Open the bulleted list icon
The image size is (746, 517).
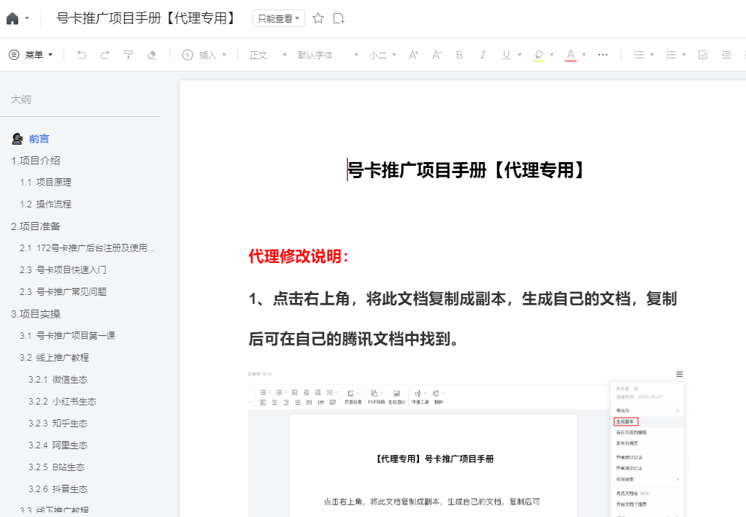click(x=639, y=54)
